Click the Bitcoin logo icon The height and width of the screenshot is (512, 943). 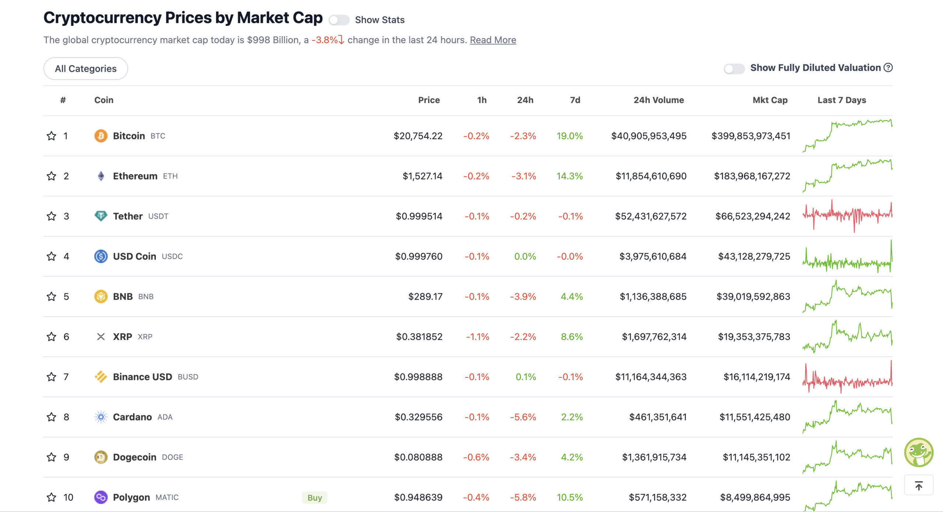[x=101, y=136]
